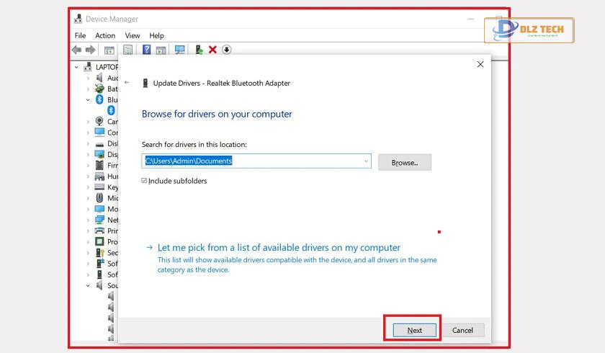The height and width of the screenshot is (353, 605).
Task: Click Let me pick from a list link
Action: coord(279,248)
